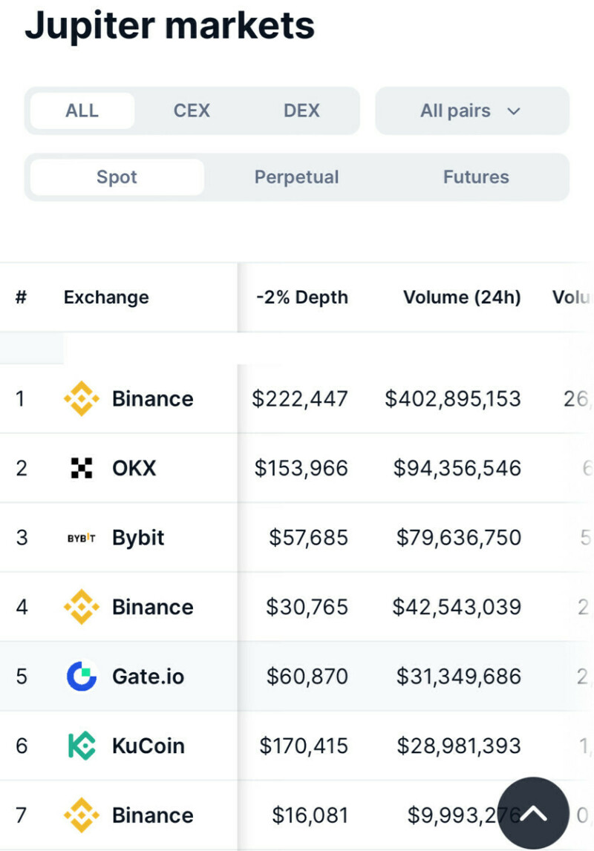594x851 pixels.
Task: Sort by -2% Depth column header
Action: (301, 298)
